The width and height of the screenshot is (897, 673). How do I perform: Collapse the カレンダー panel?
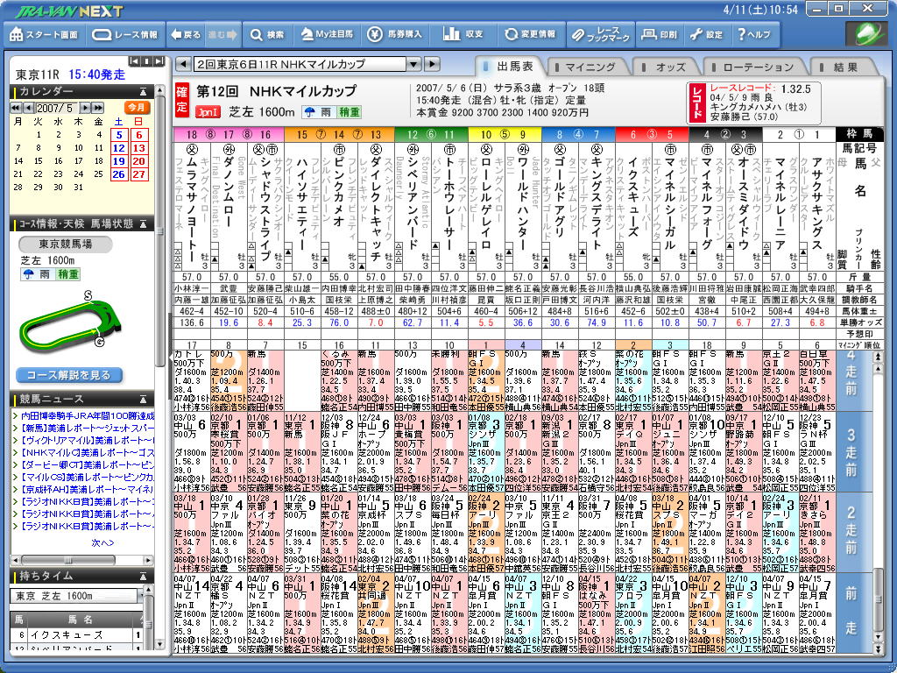coord(144,91)
